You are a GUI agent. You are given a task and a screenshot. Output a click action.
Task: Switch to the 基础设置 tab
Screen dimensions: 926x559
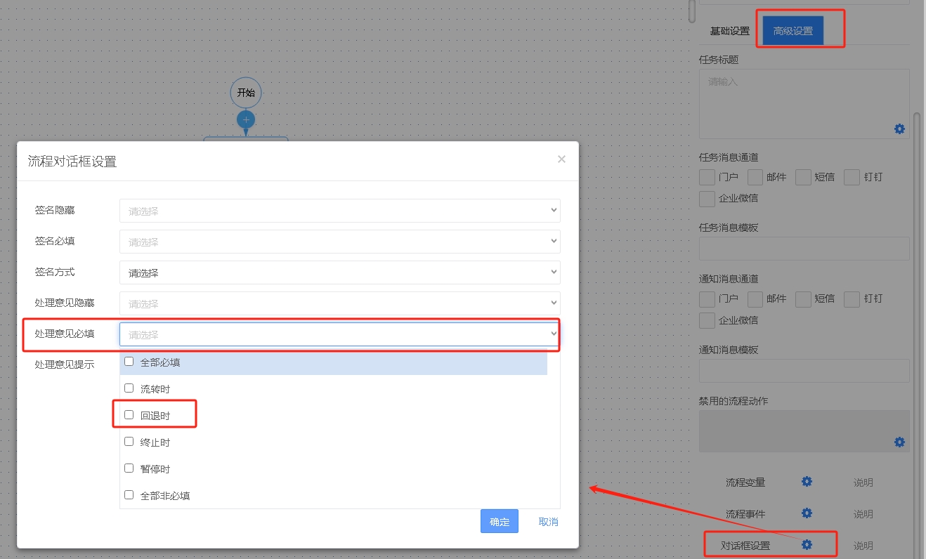point(729,31)
